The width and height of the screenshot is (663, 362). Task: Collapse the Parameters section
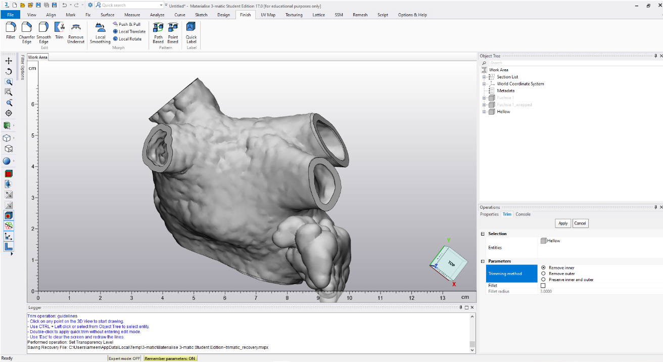483,261
